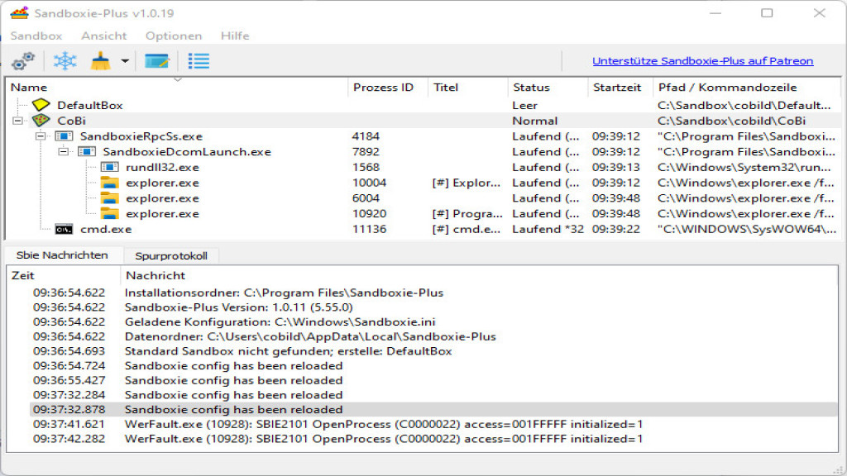Click the yellow DefaultBox sandbox icon
Screen dimensions: 847x476
41,106
